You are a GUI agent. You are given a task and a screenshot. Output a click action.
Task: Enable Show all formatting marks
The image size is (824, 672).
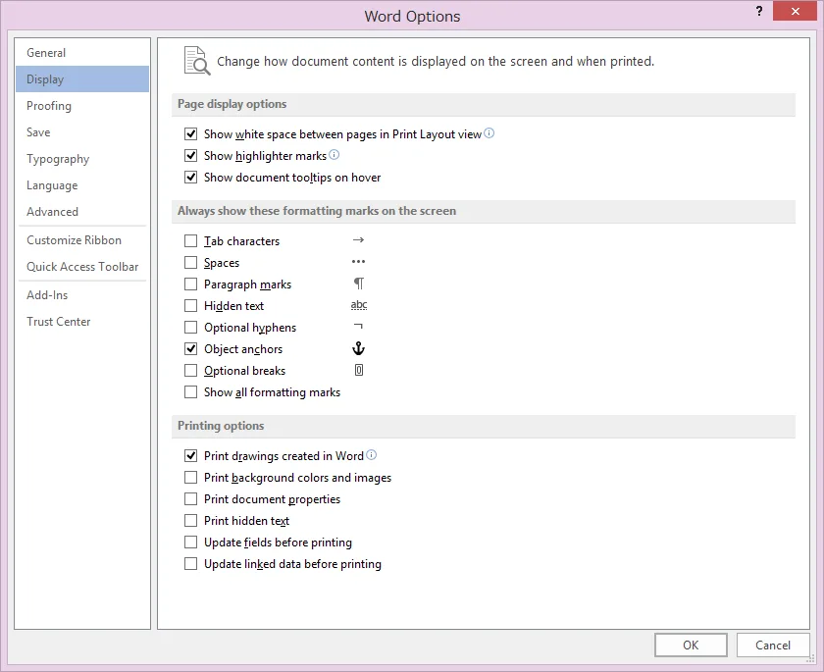(190, 392)
